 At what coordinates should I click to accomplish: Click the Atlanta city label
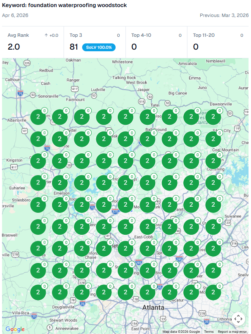pyautogui.click(x=153, y=308)
